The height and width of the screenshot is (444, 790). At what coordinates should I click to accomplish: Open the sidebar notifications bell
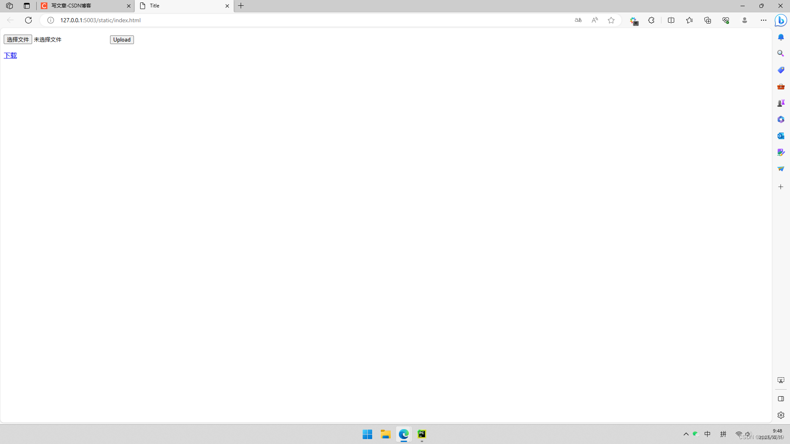781,37
